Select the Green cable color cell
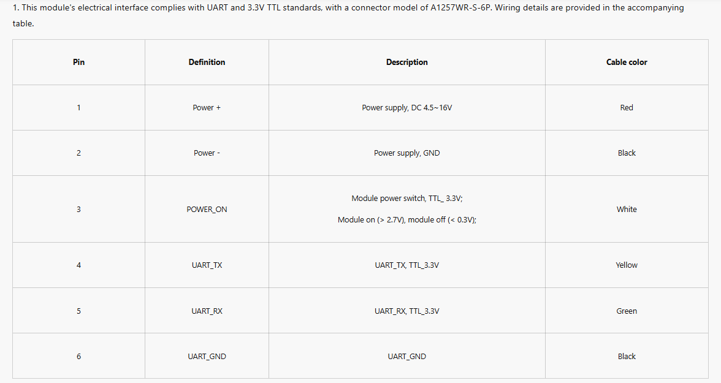 tap(627, 311)
